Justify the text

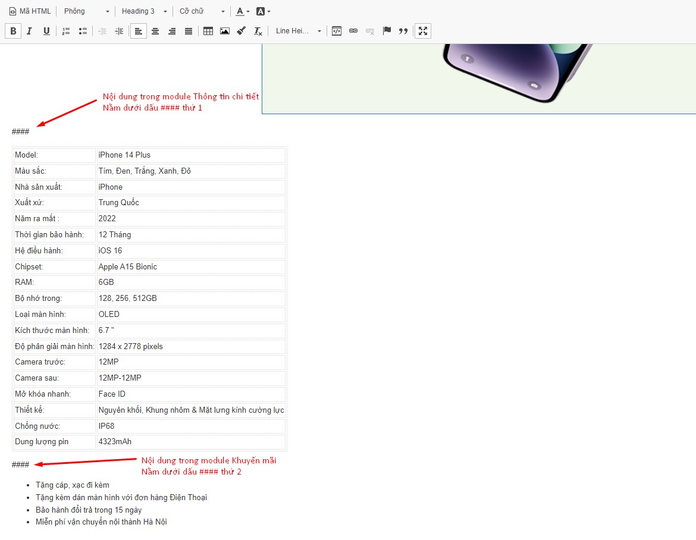click(x=189, y=31)
